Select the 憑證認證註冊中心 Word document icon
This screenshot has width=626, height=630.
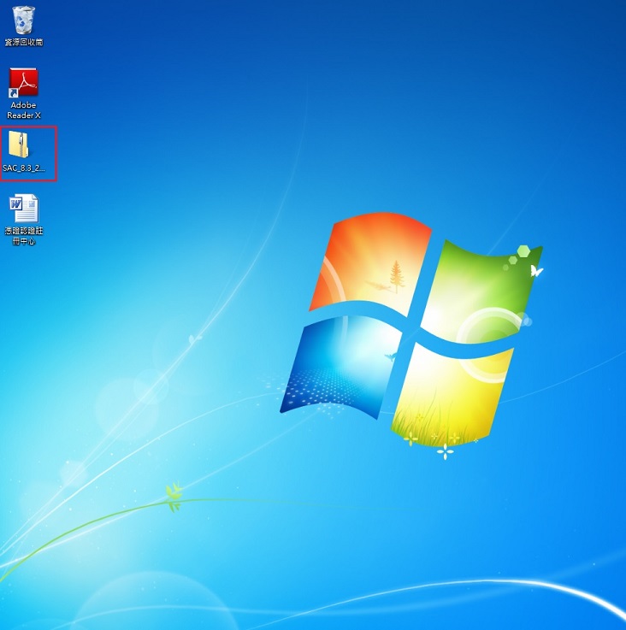tap(24, 208)
